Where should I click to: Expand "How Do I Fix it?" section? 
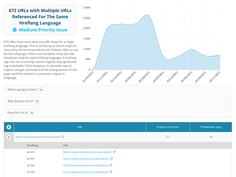tap(32, 113)
